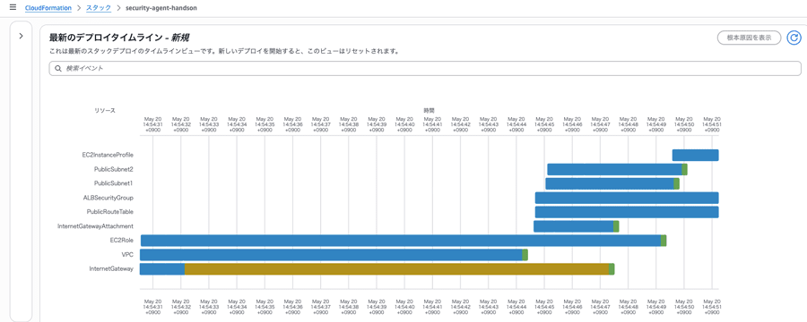Open the スタック breadcrumb link
This screenshot has height=322, width=807.
[x=98, y=8]
